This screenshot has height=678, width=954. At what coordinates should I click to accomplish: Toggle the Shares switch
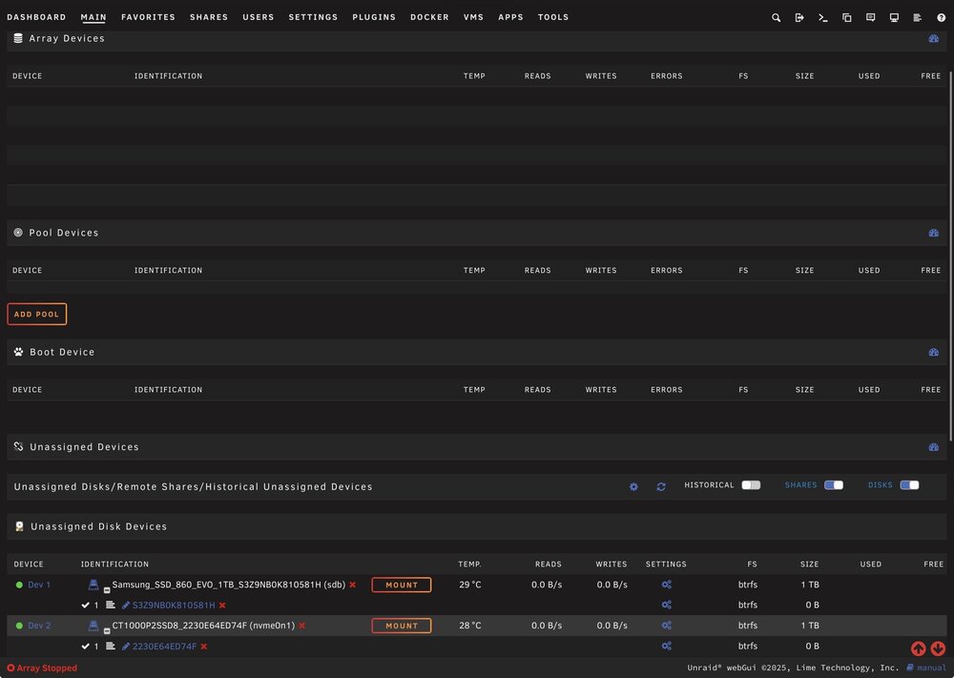coord(834,485)
